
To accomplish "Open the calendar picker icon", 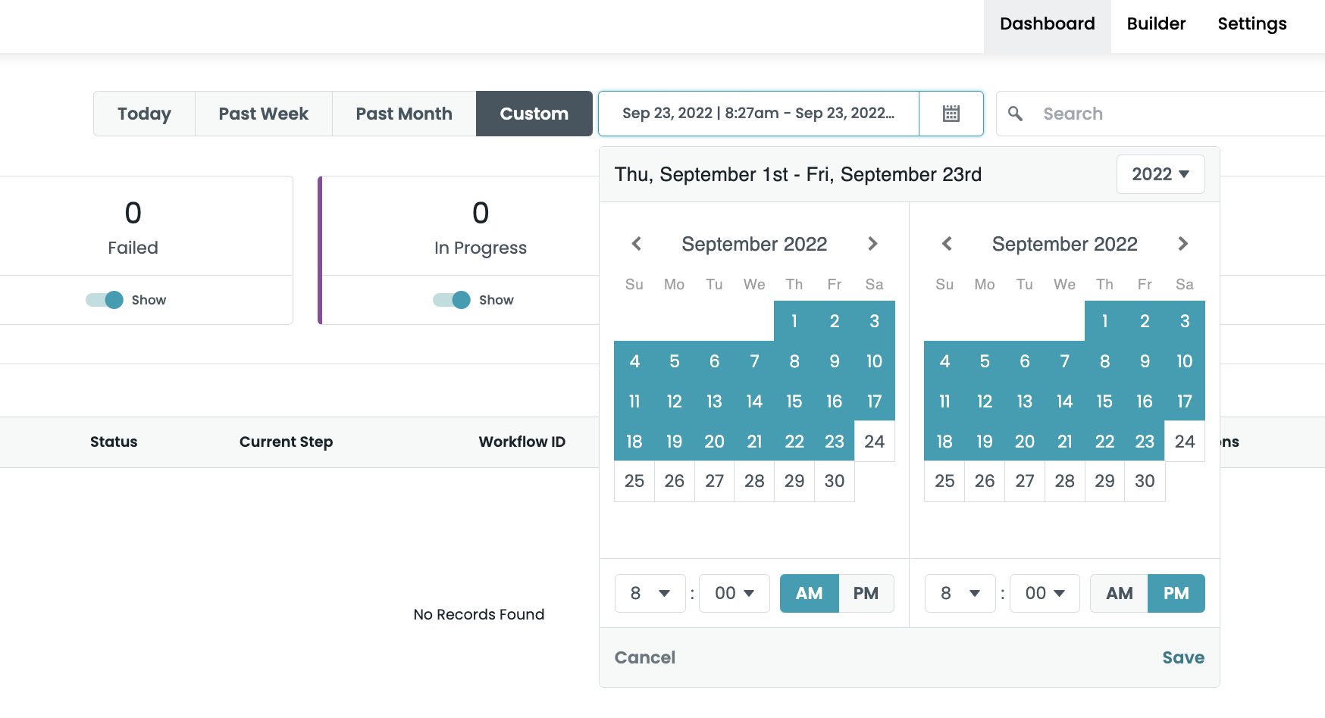I will 951,114.
